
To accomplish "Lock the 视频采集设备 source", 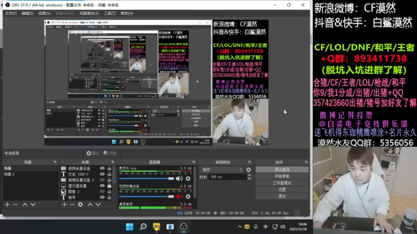I will pyautogui.click(x=109, y=168).
